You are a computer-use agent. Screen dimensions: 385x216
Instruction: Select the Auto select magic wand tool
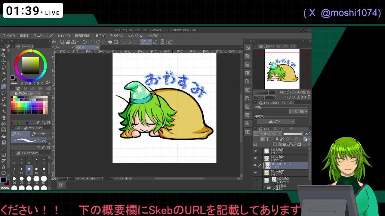point(4,73)
